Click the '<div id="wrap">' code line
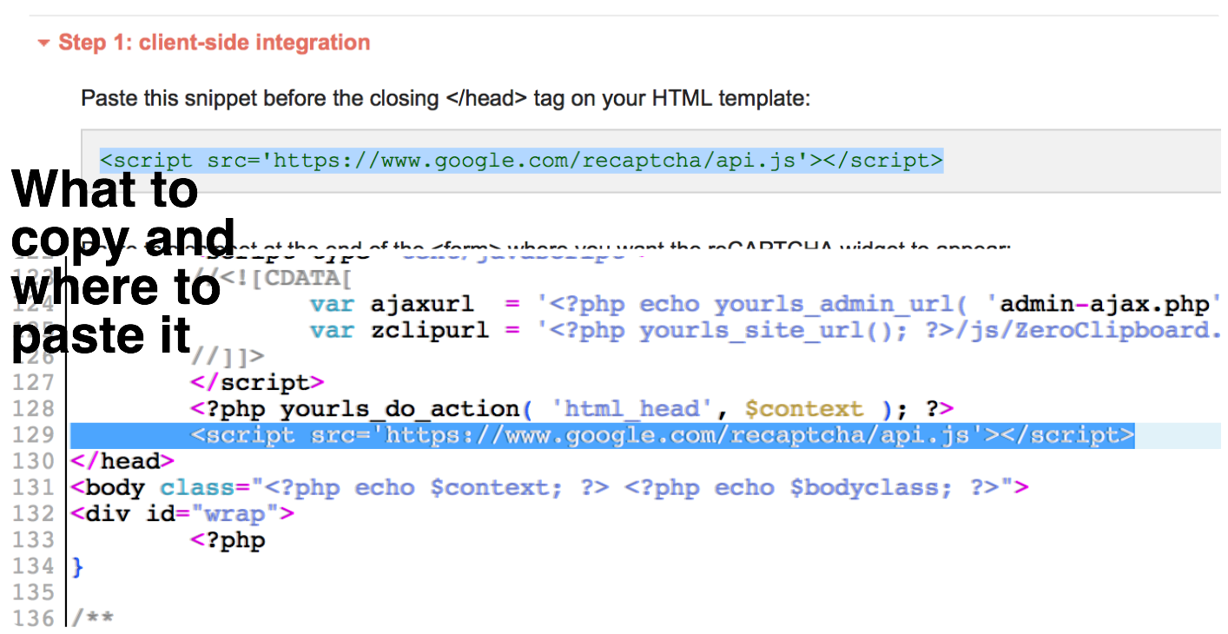Image resolution: width=1228 pixels, height=634 pixels. (x=183, y=513)
